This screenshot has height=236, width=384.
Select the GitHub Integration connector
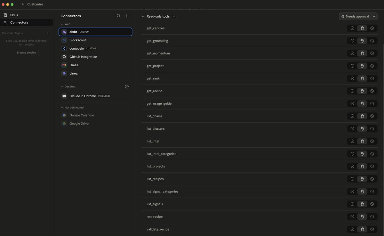pyautogui.click(x=95, y=57)
